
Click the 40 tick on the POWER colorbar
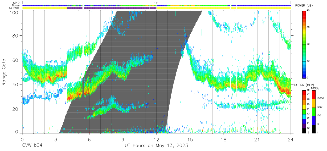[x=308, y=10]
